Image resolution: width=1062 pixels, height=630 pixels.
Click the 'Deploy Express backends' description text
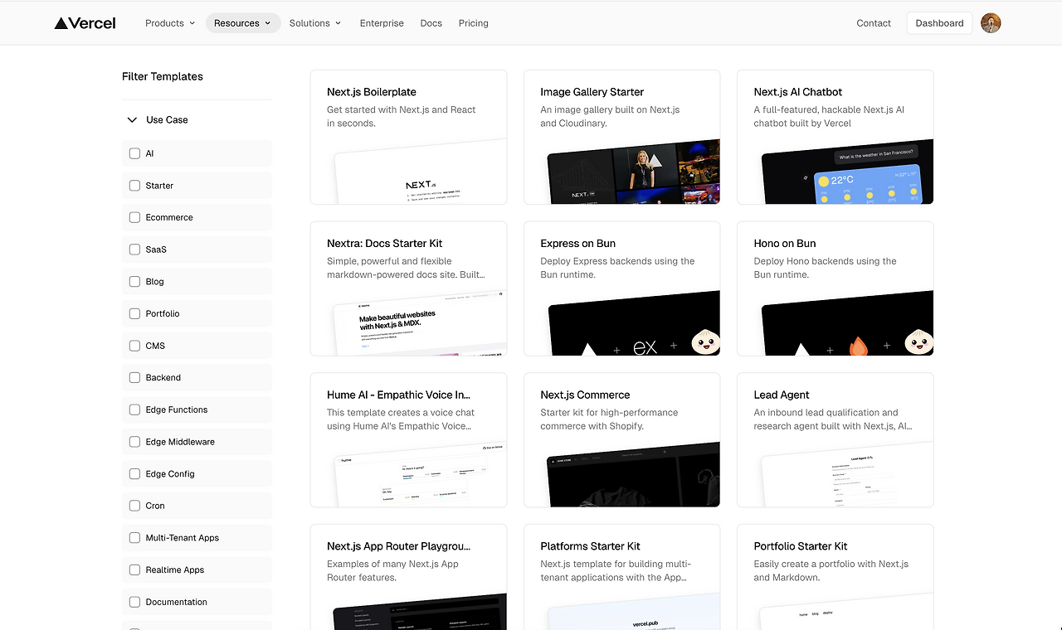pos(617,268)
